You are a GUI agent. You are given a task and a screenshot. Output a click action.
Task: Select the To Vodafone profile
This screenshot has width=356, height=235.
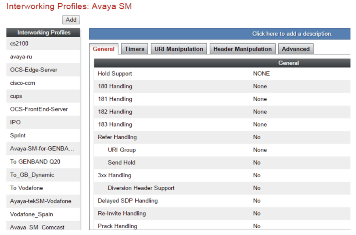(43, 188)
